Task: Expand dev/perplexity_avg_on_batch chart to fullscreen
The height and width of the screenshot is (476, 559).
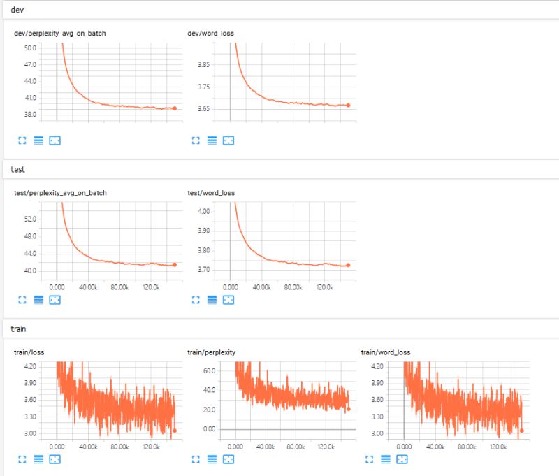Action: 22,140
